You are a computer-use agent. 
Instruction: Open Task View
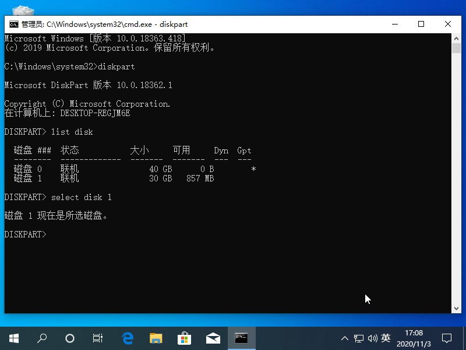[x=97, y=338]
